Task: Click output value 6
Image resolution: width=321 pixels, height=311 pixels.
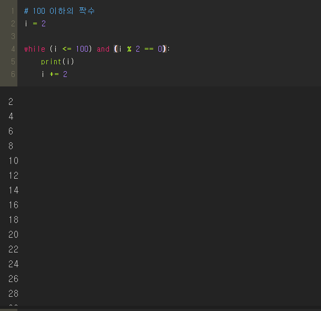Action: coord(11,131)
